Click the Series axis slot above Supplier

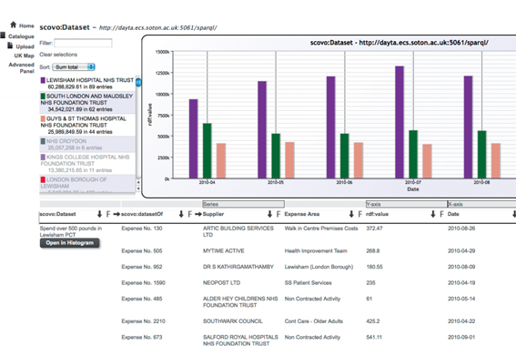coord(243,204)
